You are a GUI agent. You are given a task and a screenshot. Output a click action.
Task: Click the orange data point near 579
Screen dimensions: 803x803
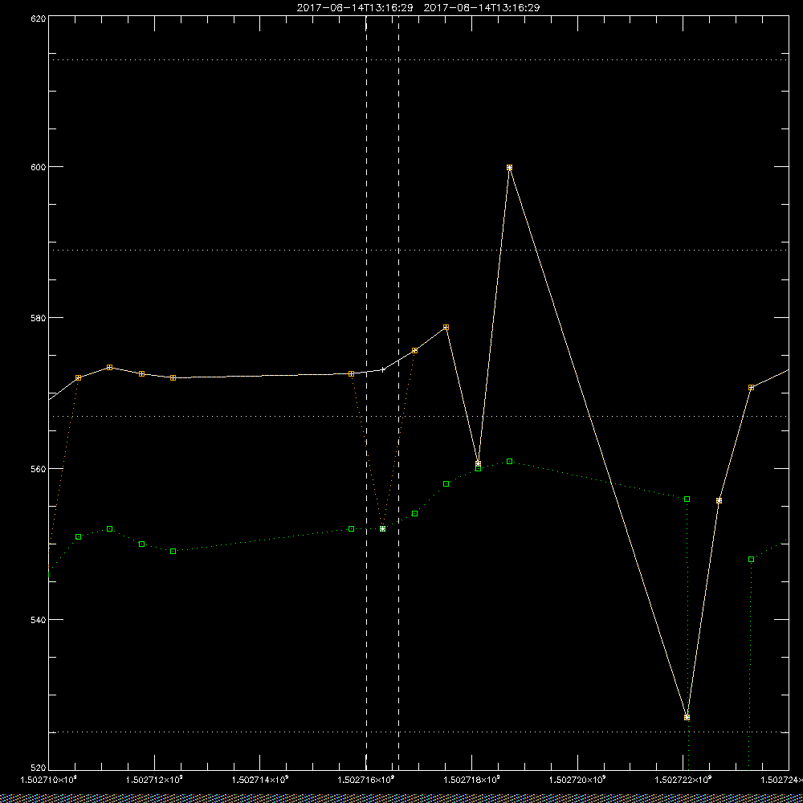click(x=446, y=328)
